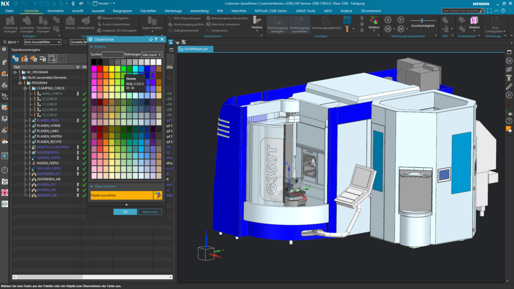Play the toolpath animation forward
Screen dimensions: 514x289
pyautogui.click(x=400, y=20)
